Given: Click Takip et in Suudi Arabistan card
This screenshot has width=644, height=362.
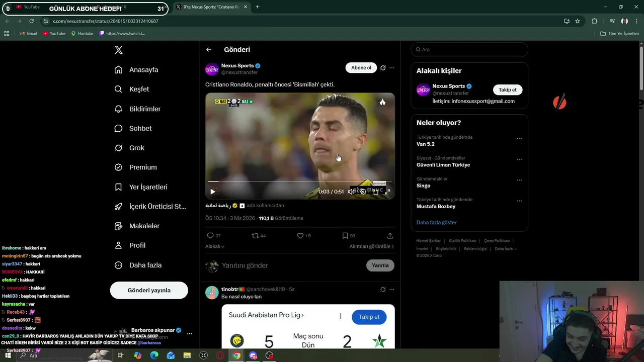Looking at the screenshot, I should (369, 317).
